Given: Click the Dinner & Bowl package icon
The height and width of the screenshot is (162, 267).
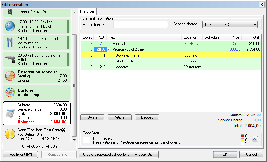Looking at the screenshot, I should click(10, 12).
